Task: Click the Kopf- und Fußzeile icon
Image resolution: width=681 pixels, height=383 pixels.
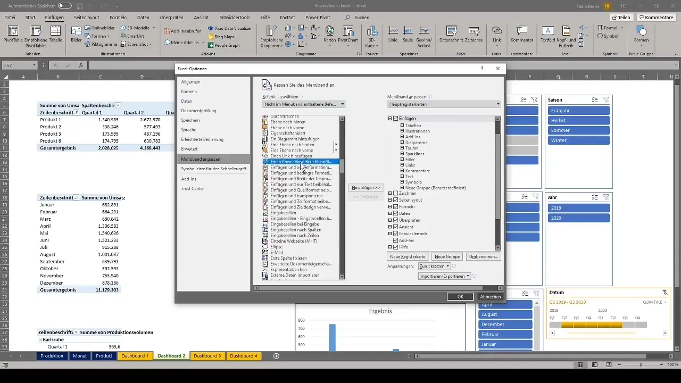Action: [566, 36]
